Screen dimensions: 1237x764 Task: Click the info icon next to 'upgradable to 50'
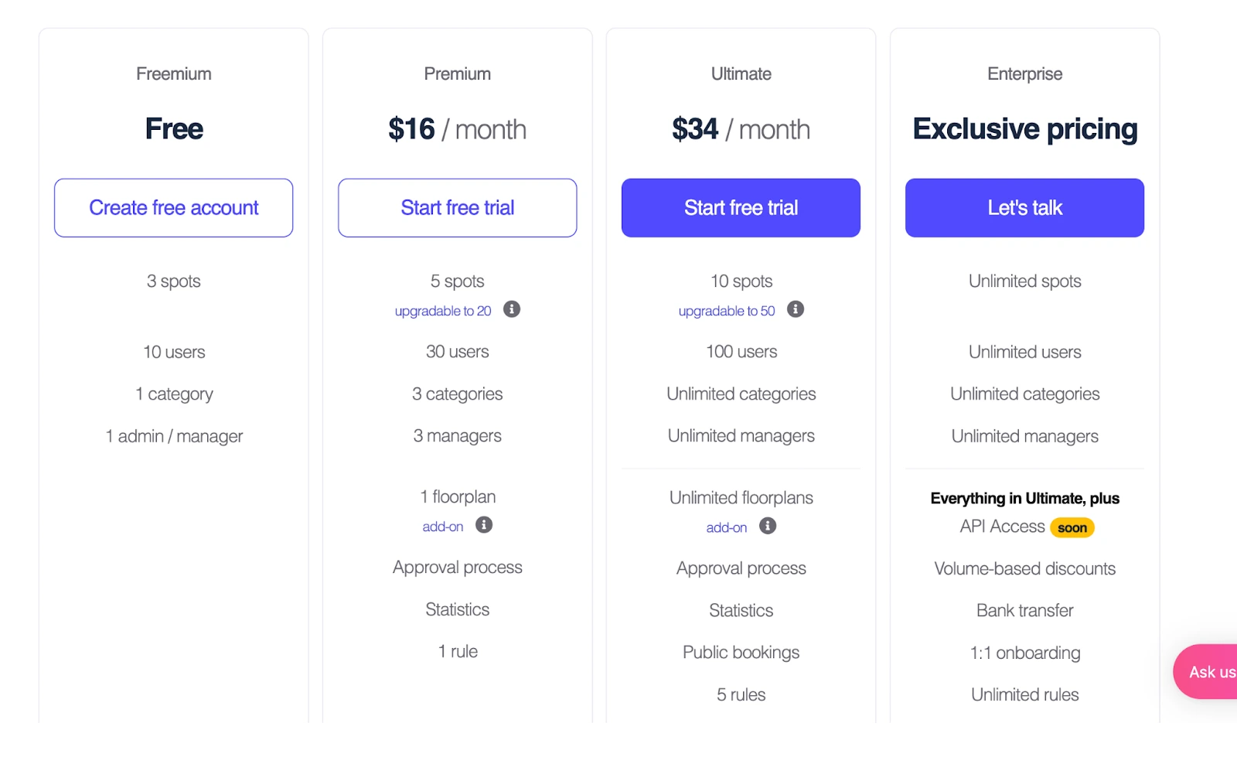(796, 310)
